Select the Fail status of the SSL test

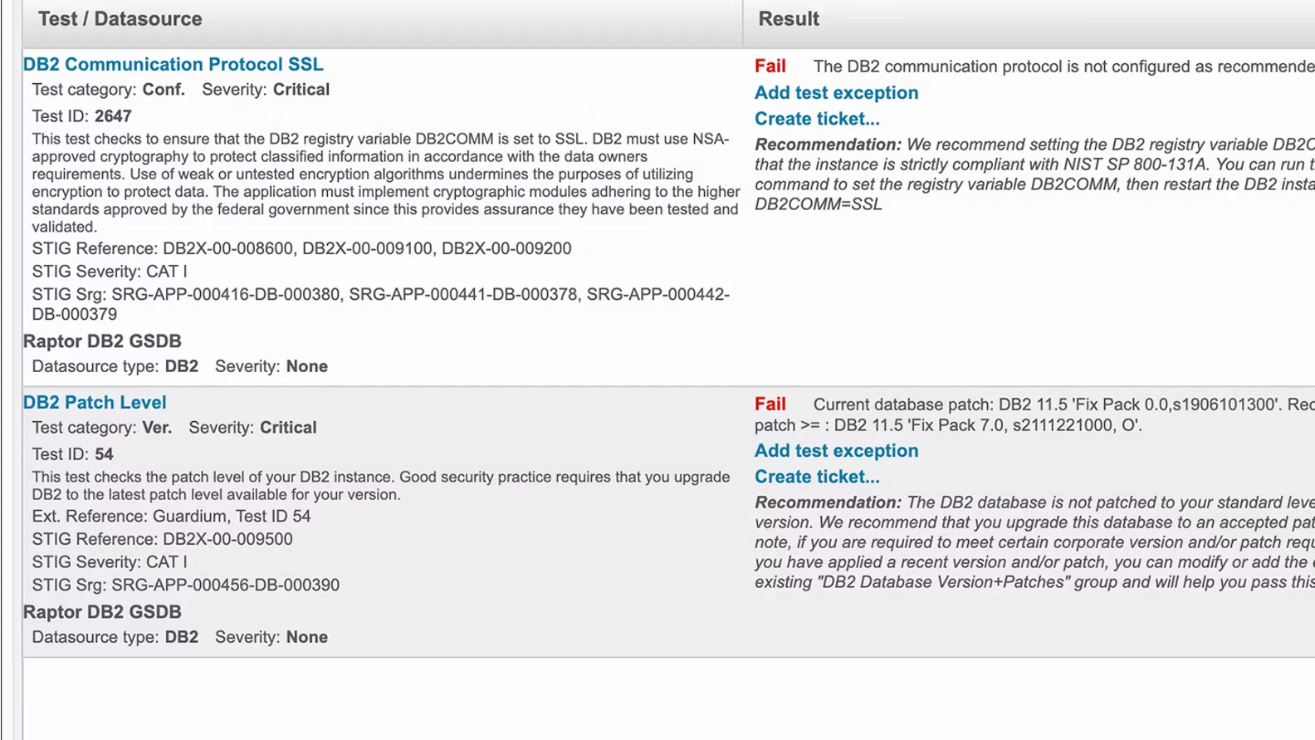(x=770, y=66)
